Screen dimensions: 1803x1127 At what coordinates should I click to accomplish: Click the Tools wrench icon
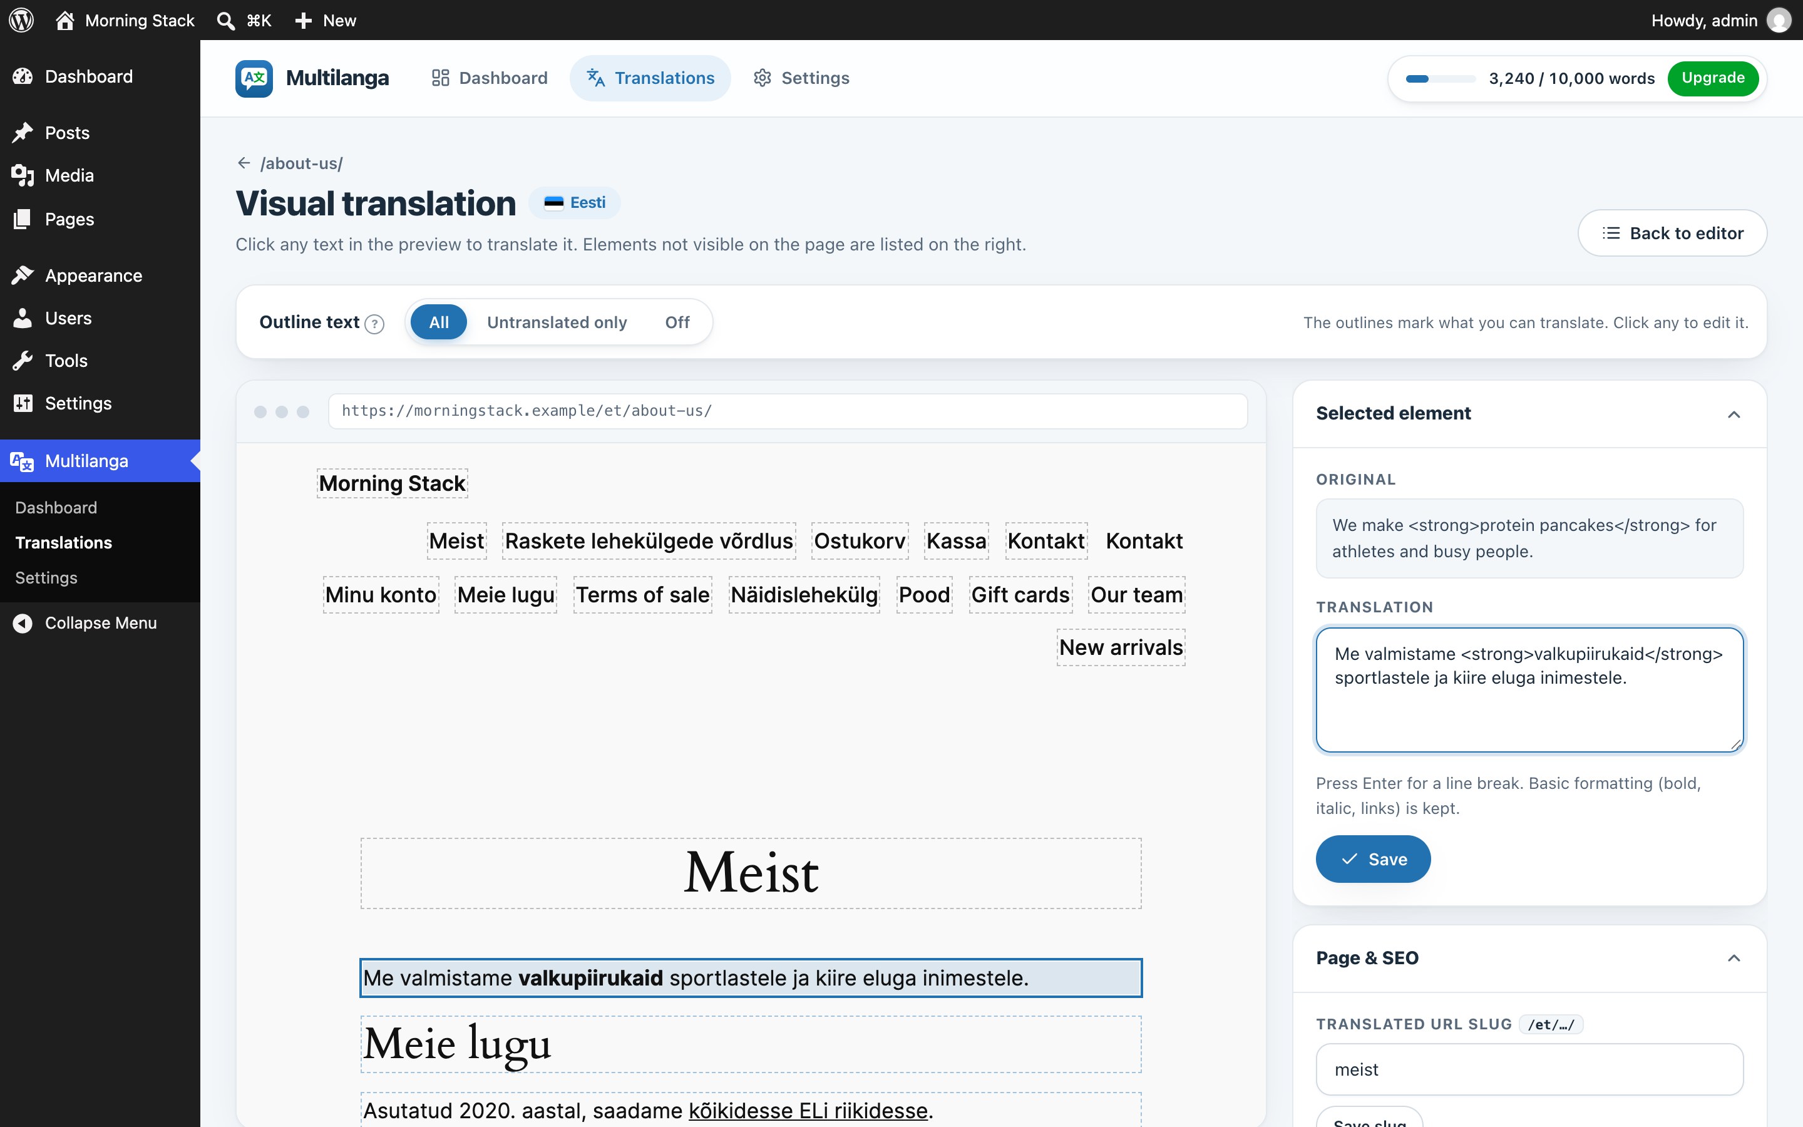pyautogui.click(x=23, y=361)
